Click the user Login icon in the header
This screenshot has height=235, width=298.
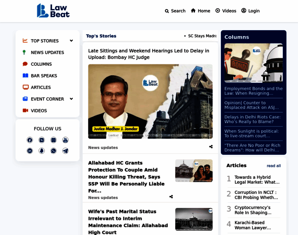pos(243,11)
